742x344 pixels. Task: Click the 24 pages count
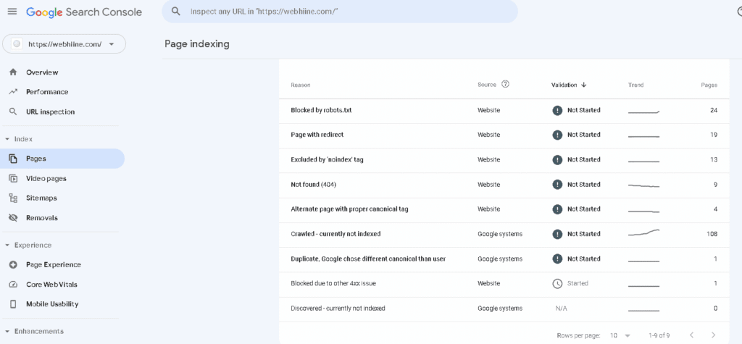click(714, 110)
